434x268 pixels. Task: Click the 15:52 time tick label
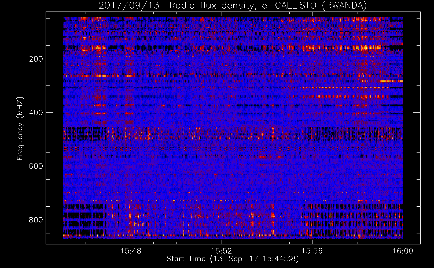[222, 251]
